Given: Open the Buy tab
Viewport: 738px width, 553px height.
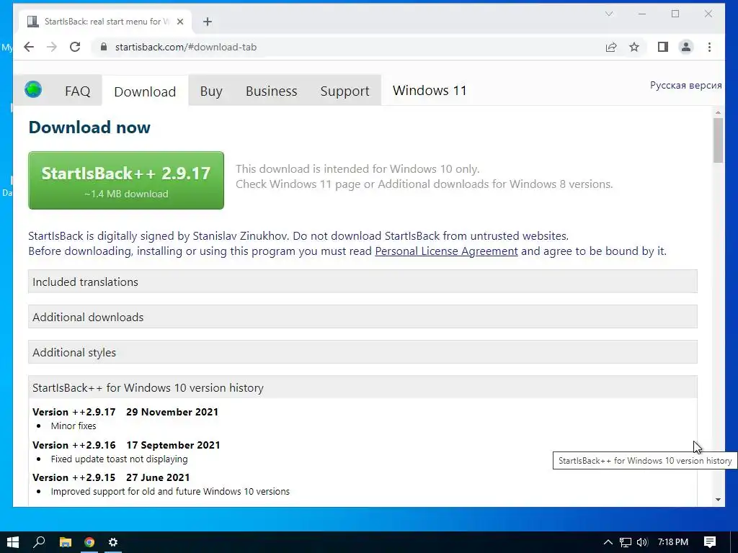Looking at the screenshot, I should (211, 91).
